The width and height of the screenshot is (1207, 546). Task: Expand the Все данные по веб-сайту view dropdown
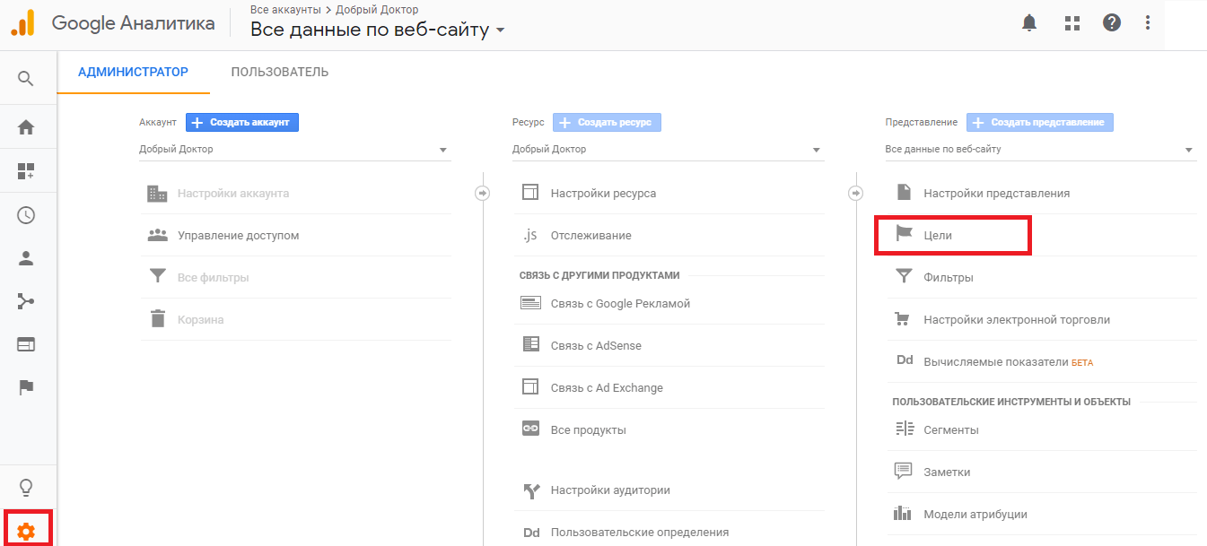(1040, 150)
